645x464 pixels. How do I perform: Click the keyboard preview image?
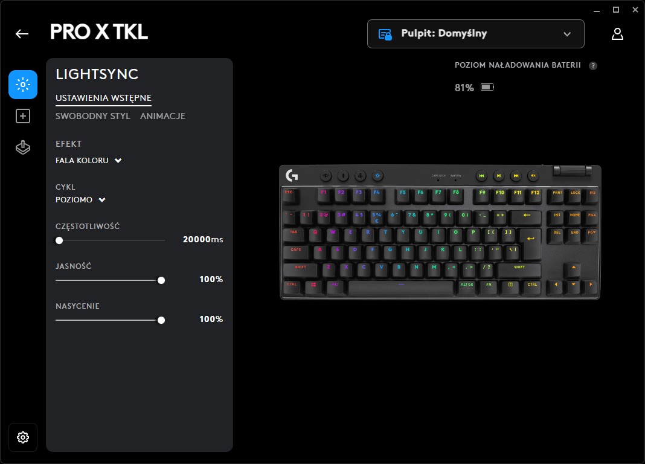click(440, 232)
